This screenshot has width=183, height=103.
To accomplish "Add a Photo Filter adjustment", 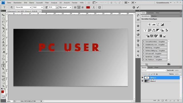I will point(162,30).
